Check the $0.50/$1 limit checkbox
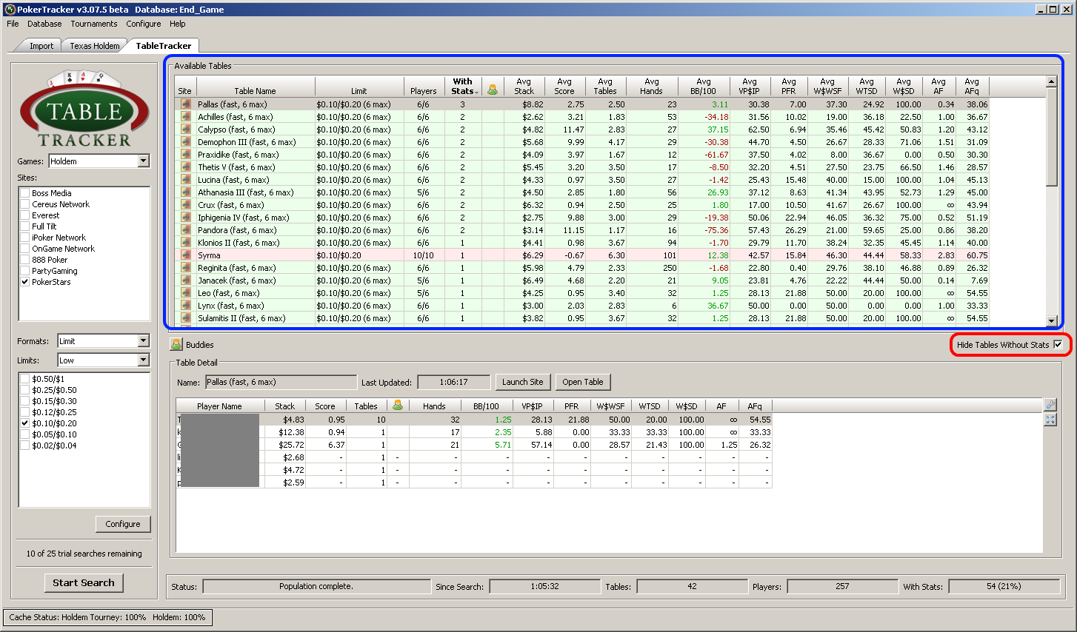1077x632 pixels. [25, 379]
